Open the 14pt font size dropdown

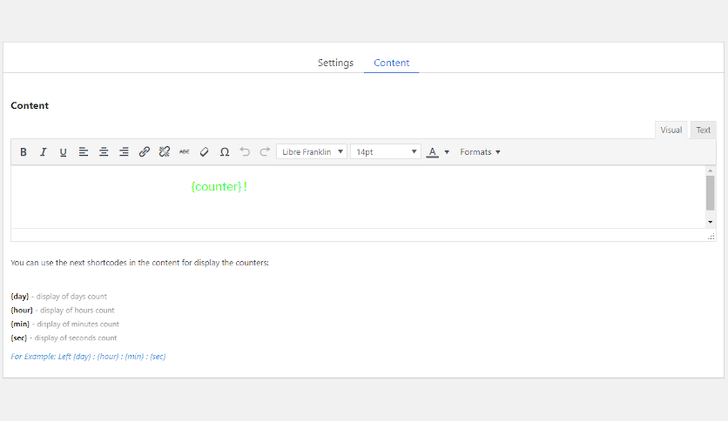click(386, 152)
